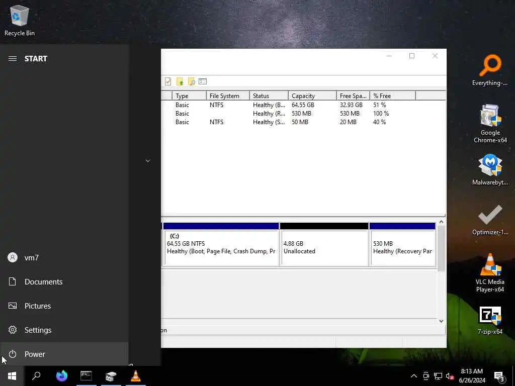Click the checklist settings toolbar icon
Image resolution: width=515 pixels, height=386 pixels.
click(203, 81)
